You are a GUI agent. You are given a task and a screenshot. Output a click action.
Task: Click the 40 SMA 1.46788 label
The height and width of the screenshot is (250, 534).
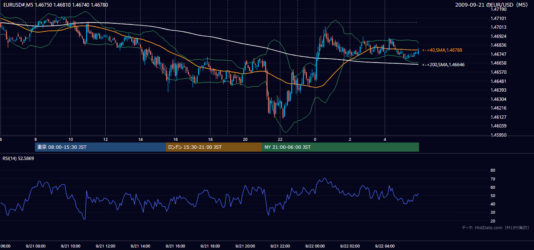442,50
